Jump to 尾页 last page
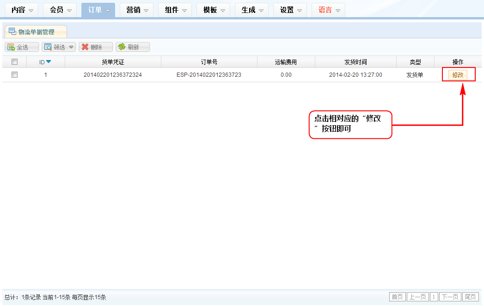The height and width of the screenshot is (306, 484). (471, 297)
